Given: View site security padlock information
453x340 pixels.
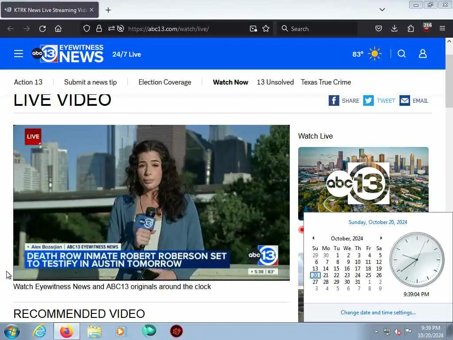Looking at the screenshot, I should [x=99, y=29].
